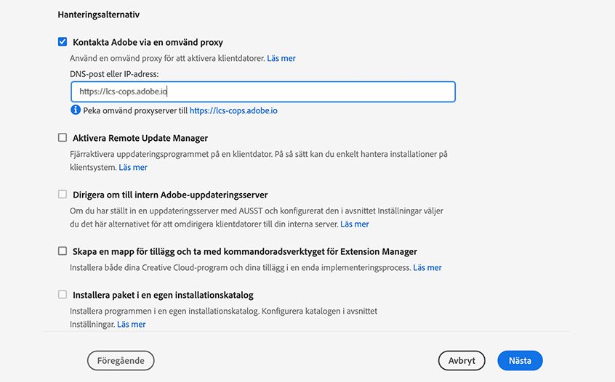This screenshot has width=615, height=382.
Task: Click the blue Nästa button
Action: click(x=520, y=360)
